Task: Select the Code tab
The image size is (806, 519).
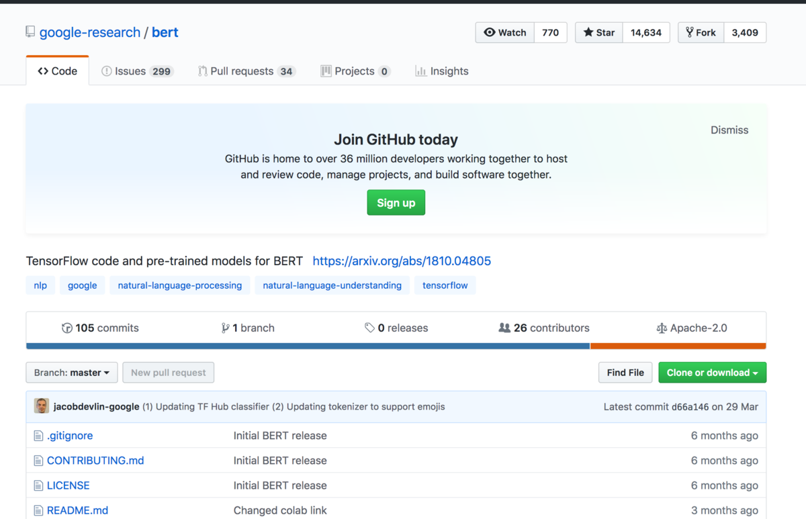Action: [x=58, y=70]
